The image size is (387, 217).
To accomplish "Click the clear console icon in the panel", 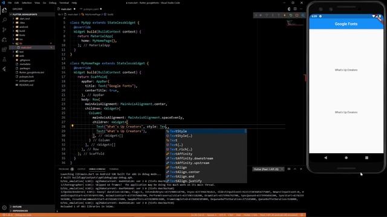I will tap(289, 169).
